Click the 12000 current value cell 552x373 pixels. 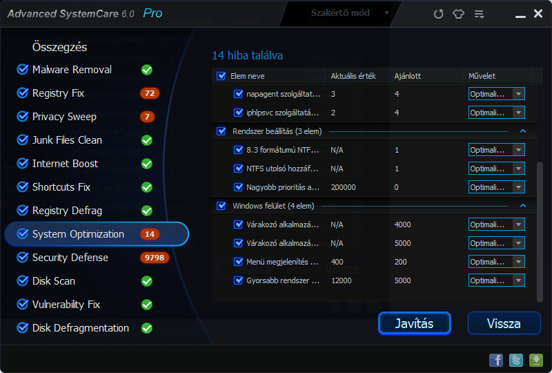click(x=341, y=280)
